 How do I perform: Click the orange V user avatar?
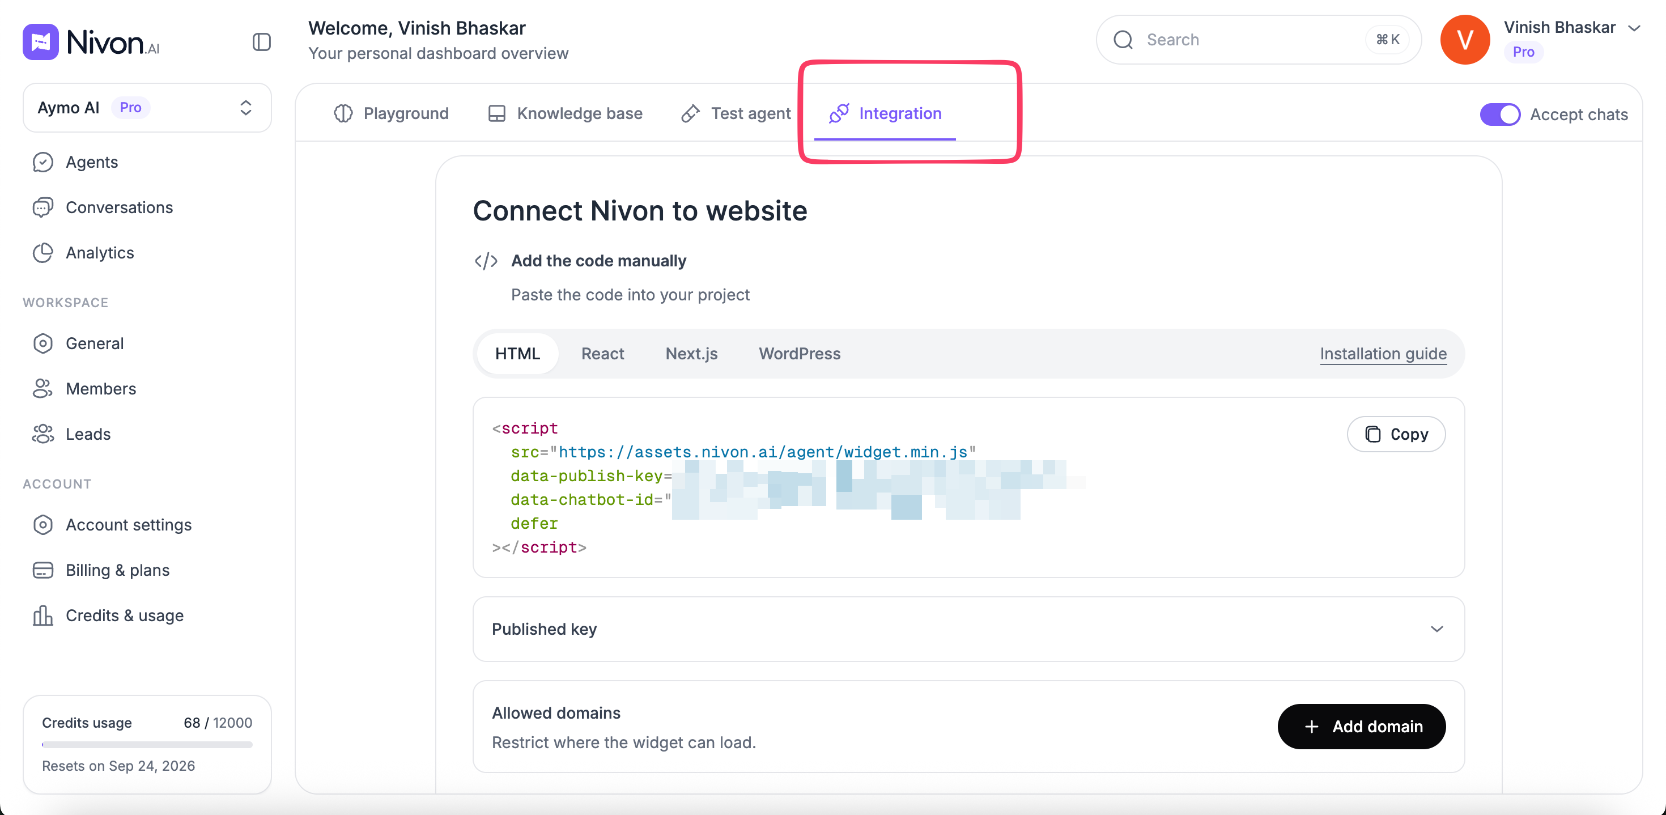(x=1465, y=40)
